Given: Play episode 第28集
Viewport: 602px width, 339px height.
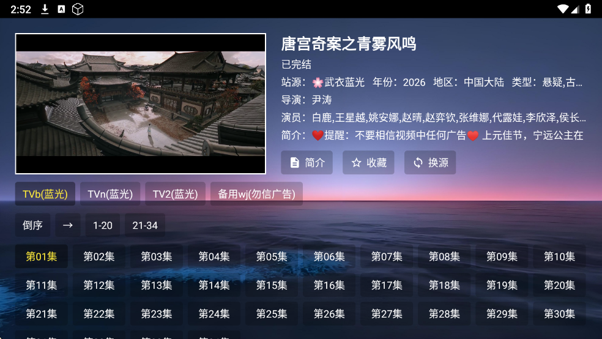Looking at the screenshot, I should pyautogui.click(x=445, y=314).
